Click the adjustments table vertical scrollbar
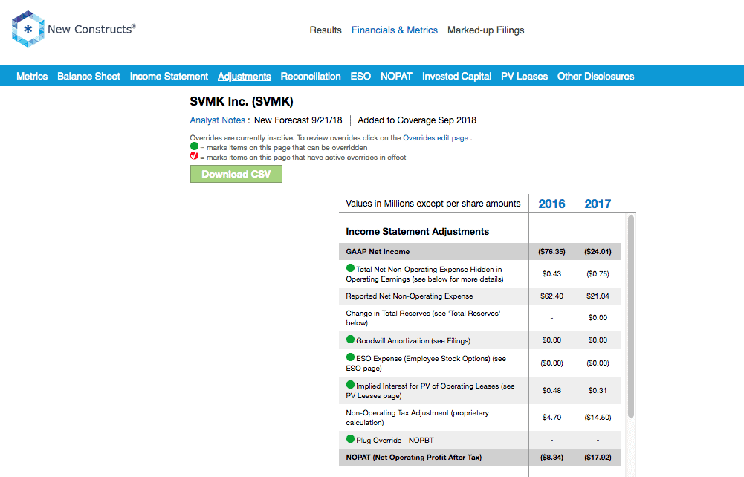 click(x=630, y=317)
